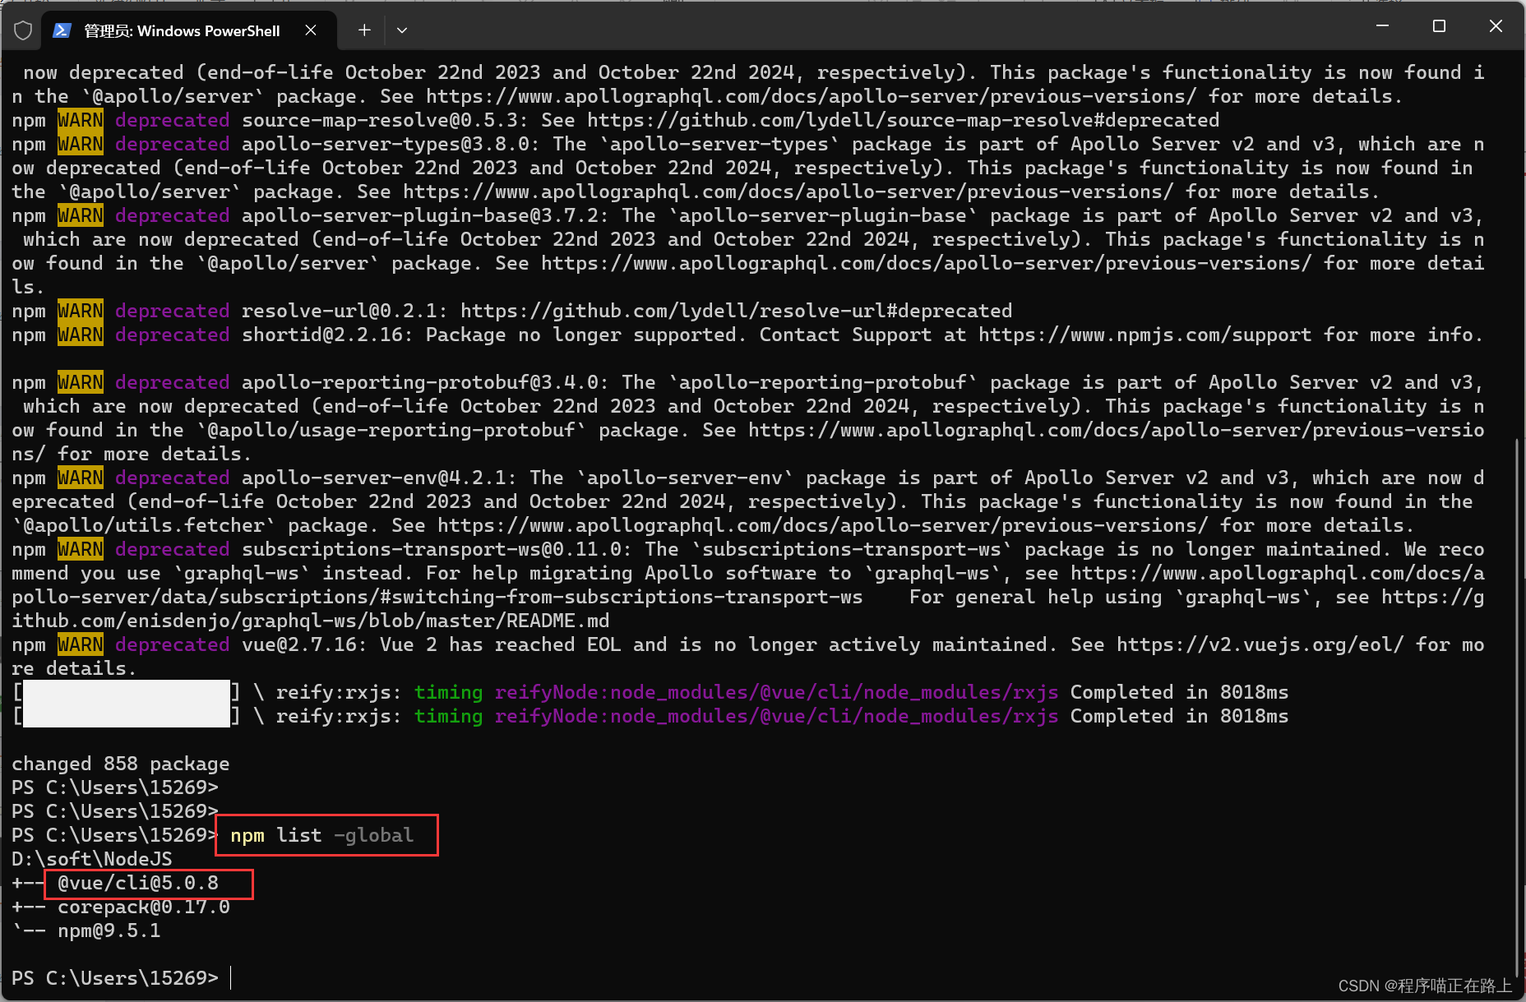Minimize the terminal window
This screenshot has width=1526, height=1002.
(x=1383, y=26)
